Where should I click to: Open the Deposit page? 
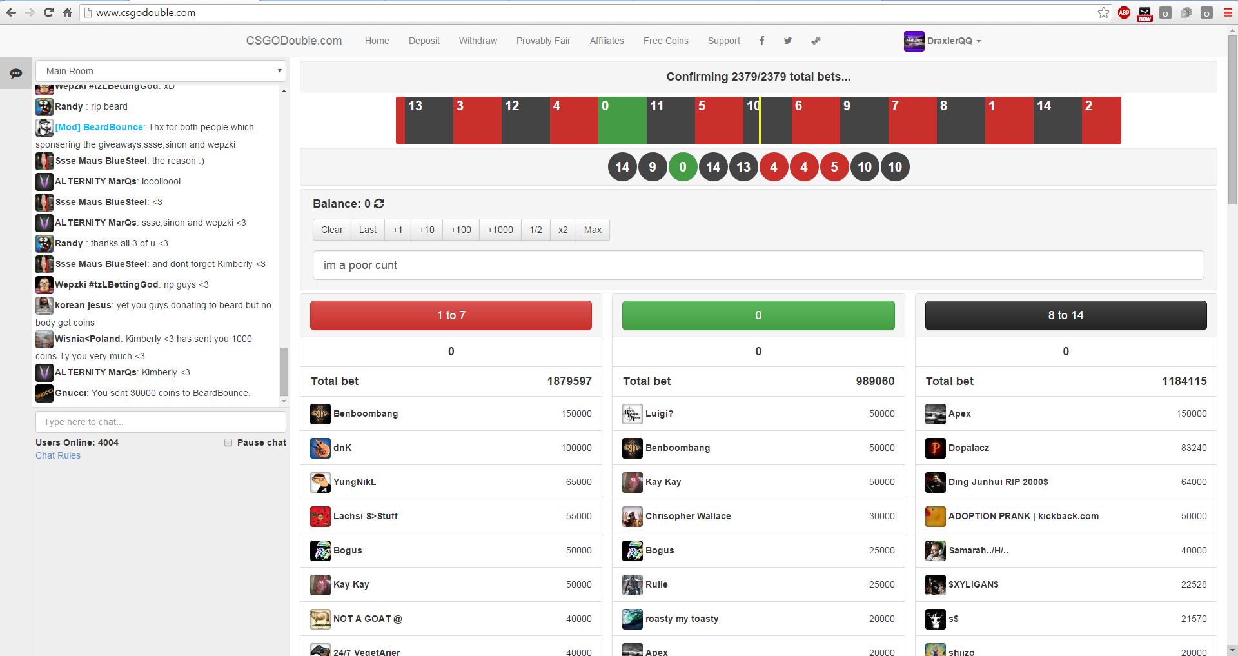point(424,41)
